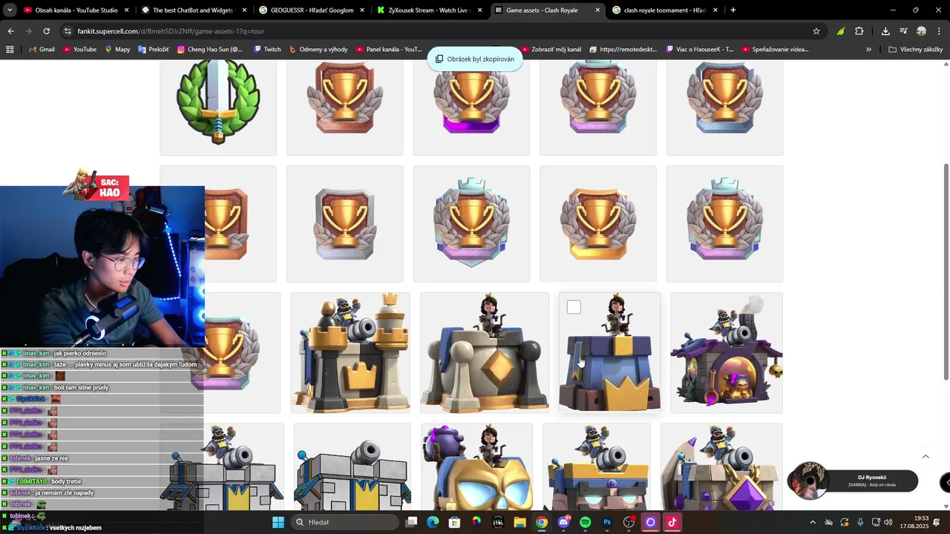The image size is (950, 534).
Task: Bookmark this page with the star icon
Action: (x=816, y=31)
